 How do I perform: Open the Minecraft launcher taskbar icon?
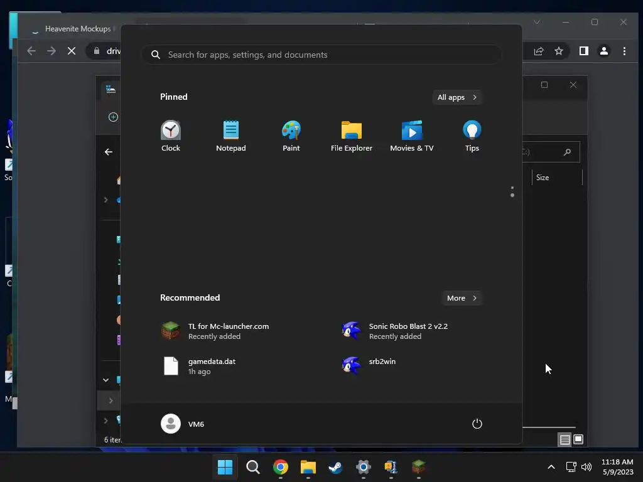[418, 467]
